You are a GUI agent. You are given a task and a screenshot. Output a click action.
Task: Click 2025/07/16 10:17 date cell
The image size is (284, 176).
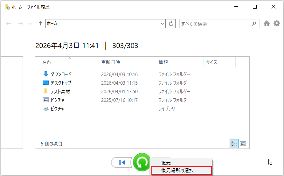pyautogui.click(x=119, y=100)
